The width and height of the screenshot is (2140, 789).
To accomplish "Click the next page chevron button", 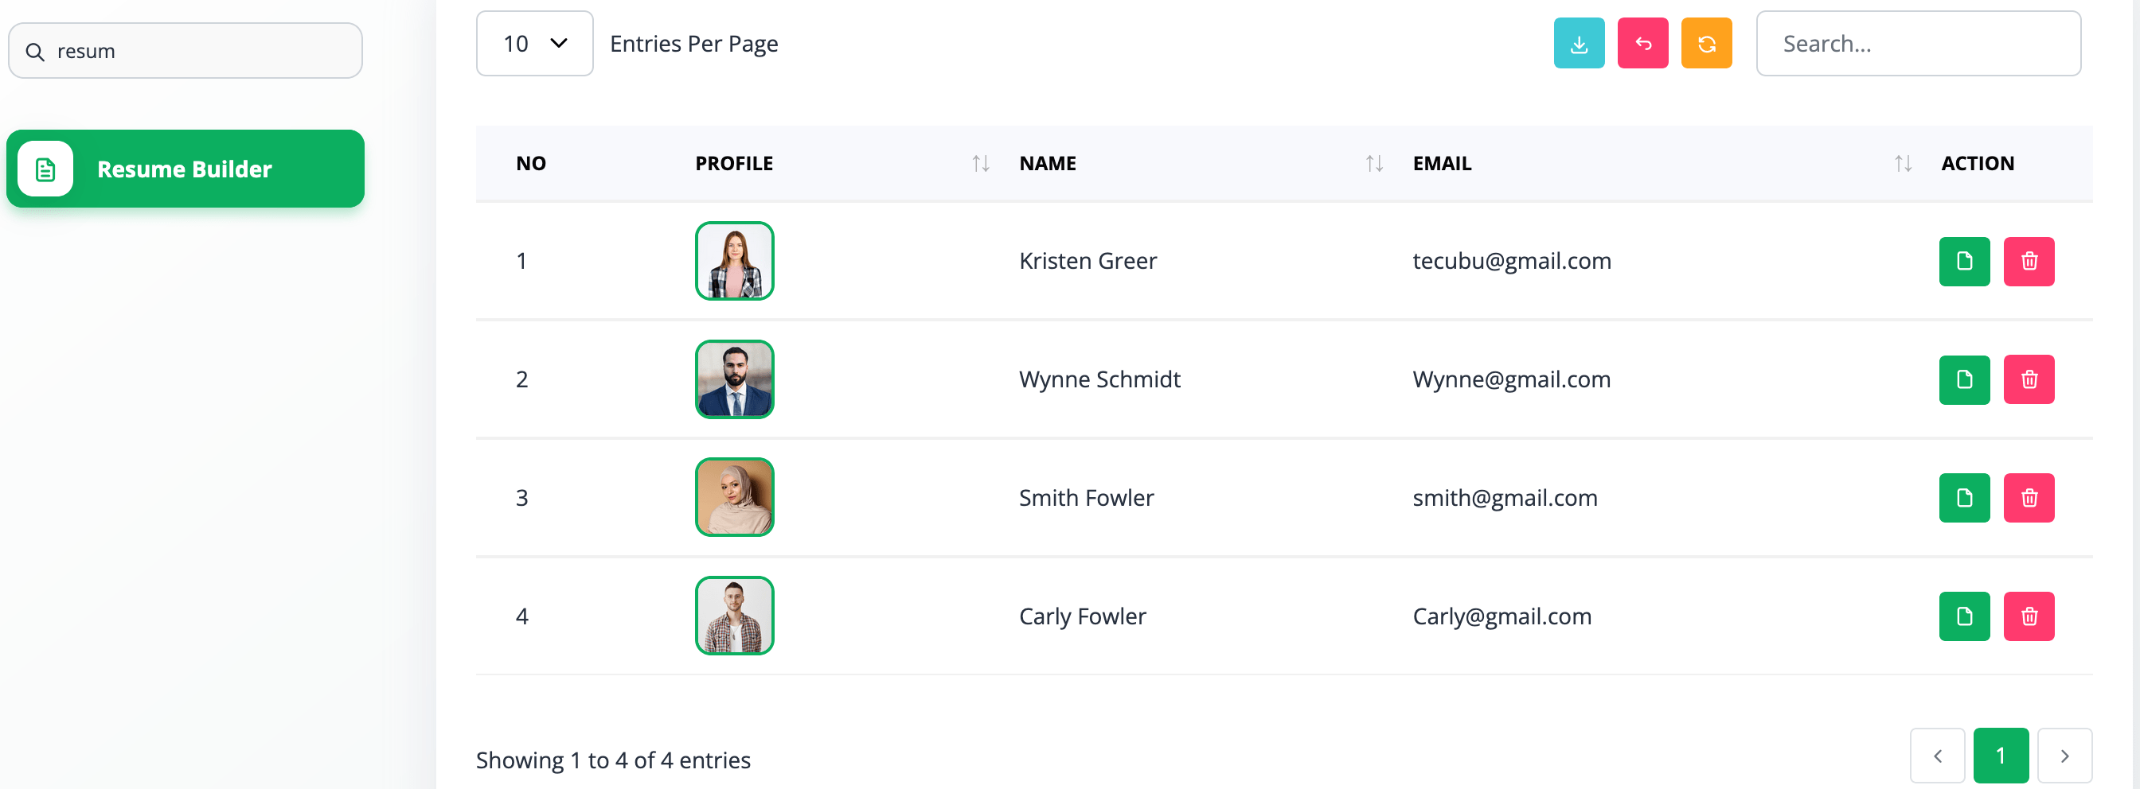I will [2064, 756].
